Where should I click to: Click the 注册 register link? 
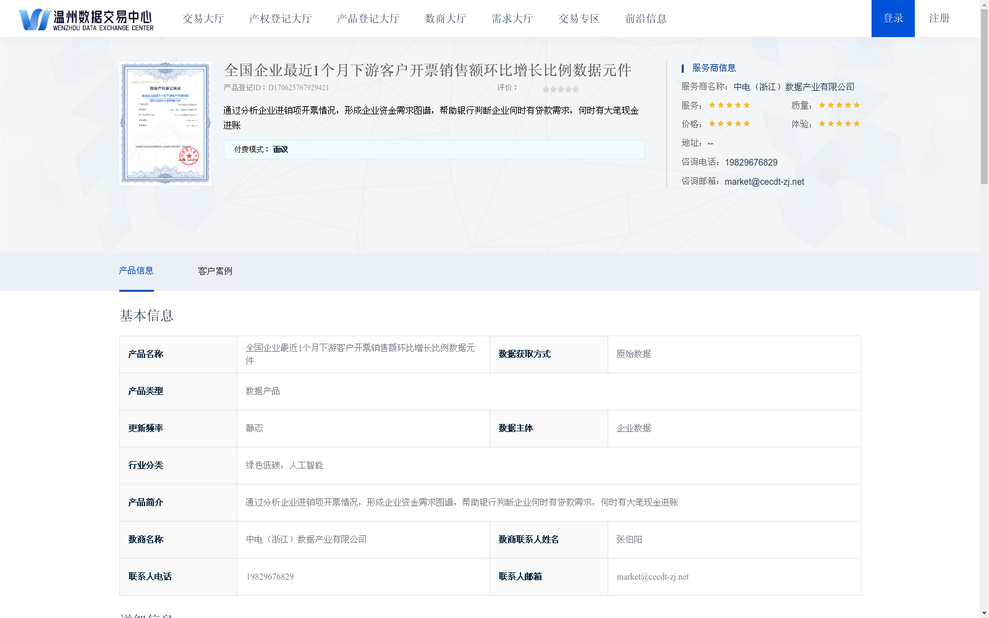[x=939, y=19]
